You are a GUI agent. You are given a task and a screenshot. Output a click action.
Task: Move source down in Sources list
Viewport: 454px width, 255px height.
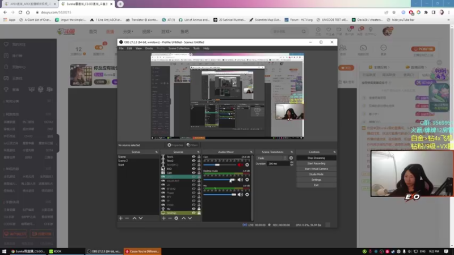point(190,218)
